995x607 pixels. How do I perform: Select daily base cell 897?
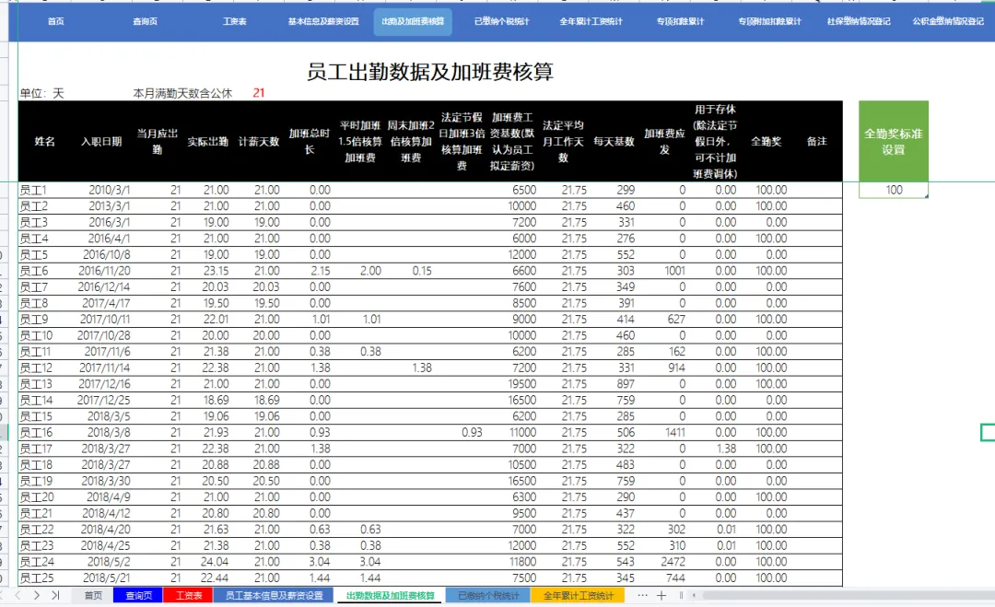click(x=614, y=384)
